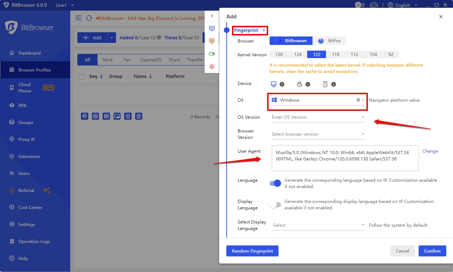Switch to the Share tab
Image resolution: width=453 pixels, height=272 pixels.
click(x=175, y=60)
